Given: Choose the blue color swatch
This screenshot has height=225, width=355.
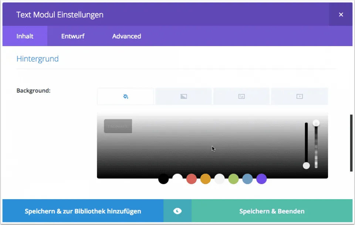Looking at the screenshot, I should click(x=247, y=179).
